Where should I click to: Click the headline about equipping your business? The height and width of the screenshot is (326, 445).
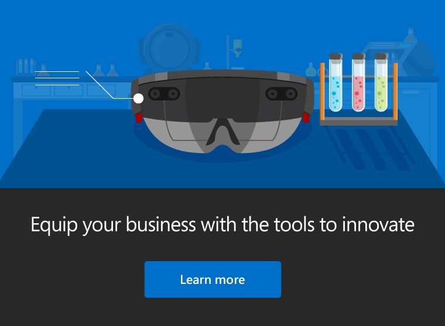pyautogui.click(x=222, y=224)
